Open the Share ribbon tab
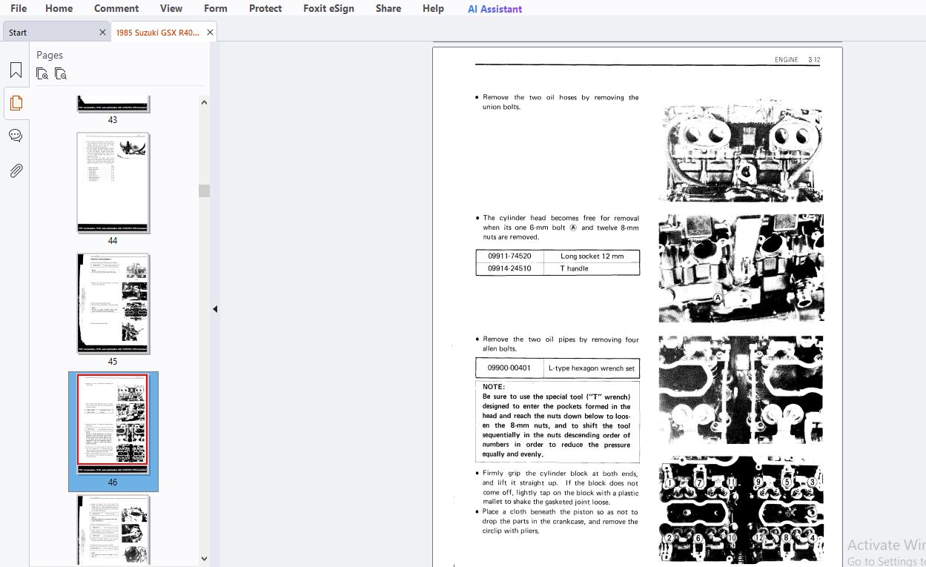The height and width of the screenshot is (567, 926). point(388,8)
